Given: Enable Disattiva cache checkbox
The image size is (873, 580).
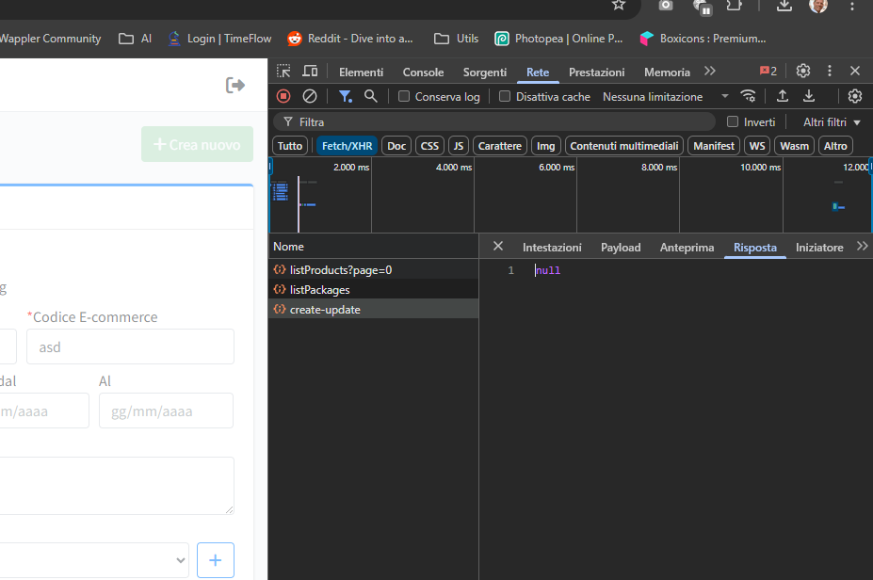Looking at the screenshot, I should [x=505, y=96].
